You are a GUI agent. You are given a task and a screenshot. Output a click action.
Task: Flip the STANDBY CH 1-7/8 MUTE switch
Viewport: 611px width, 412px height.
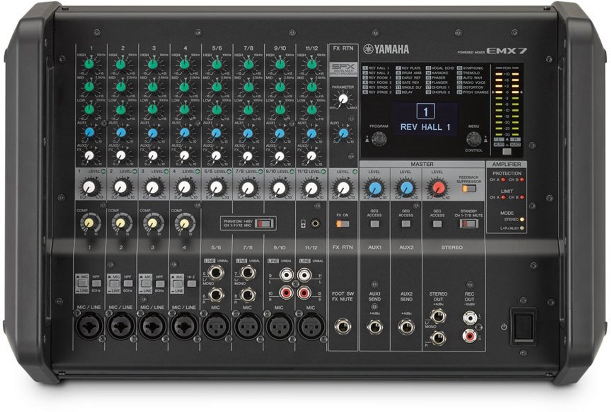pos(469,224)
